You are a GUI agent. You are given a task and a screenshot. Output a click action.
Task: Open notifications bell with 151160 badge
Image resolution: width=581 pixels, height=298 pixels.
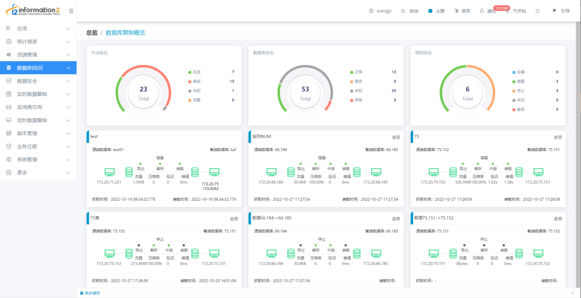point(482,11)
